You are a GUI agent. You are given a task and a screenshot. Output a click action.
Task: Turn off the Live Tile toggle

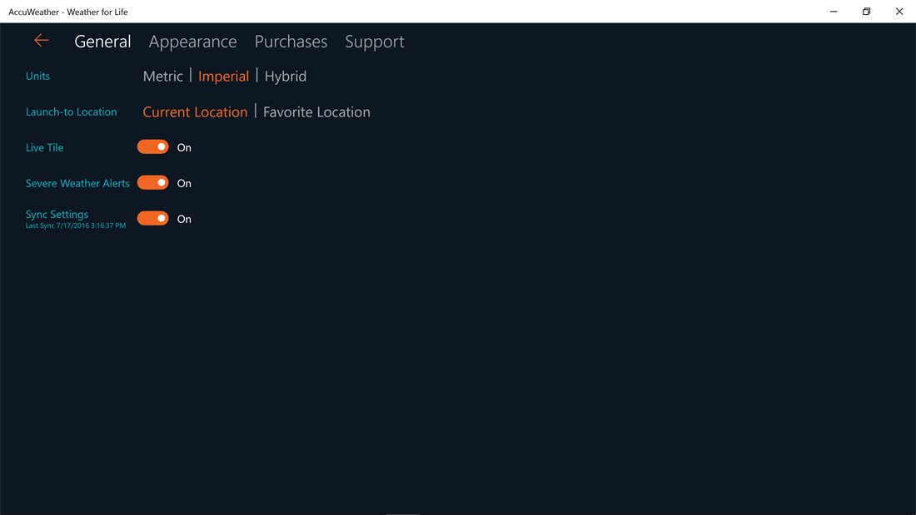[x=153, y=147]
